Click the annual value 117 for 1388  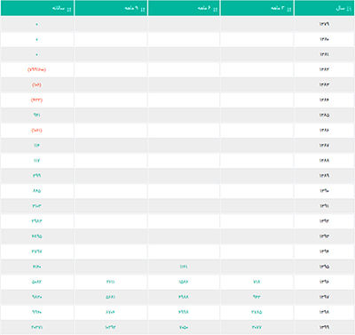click(36, 161)
